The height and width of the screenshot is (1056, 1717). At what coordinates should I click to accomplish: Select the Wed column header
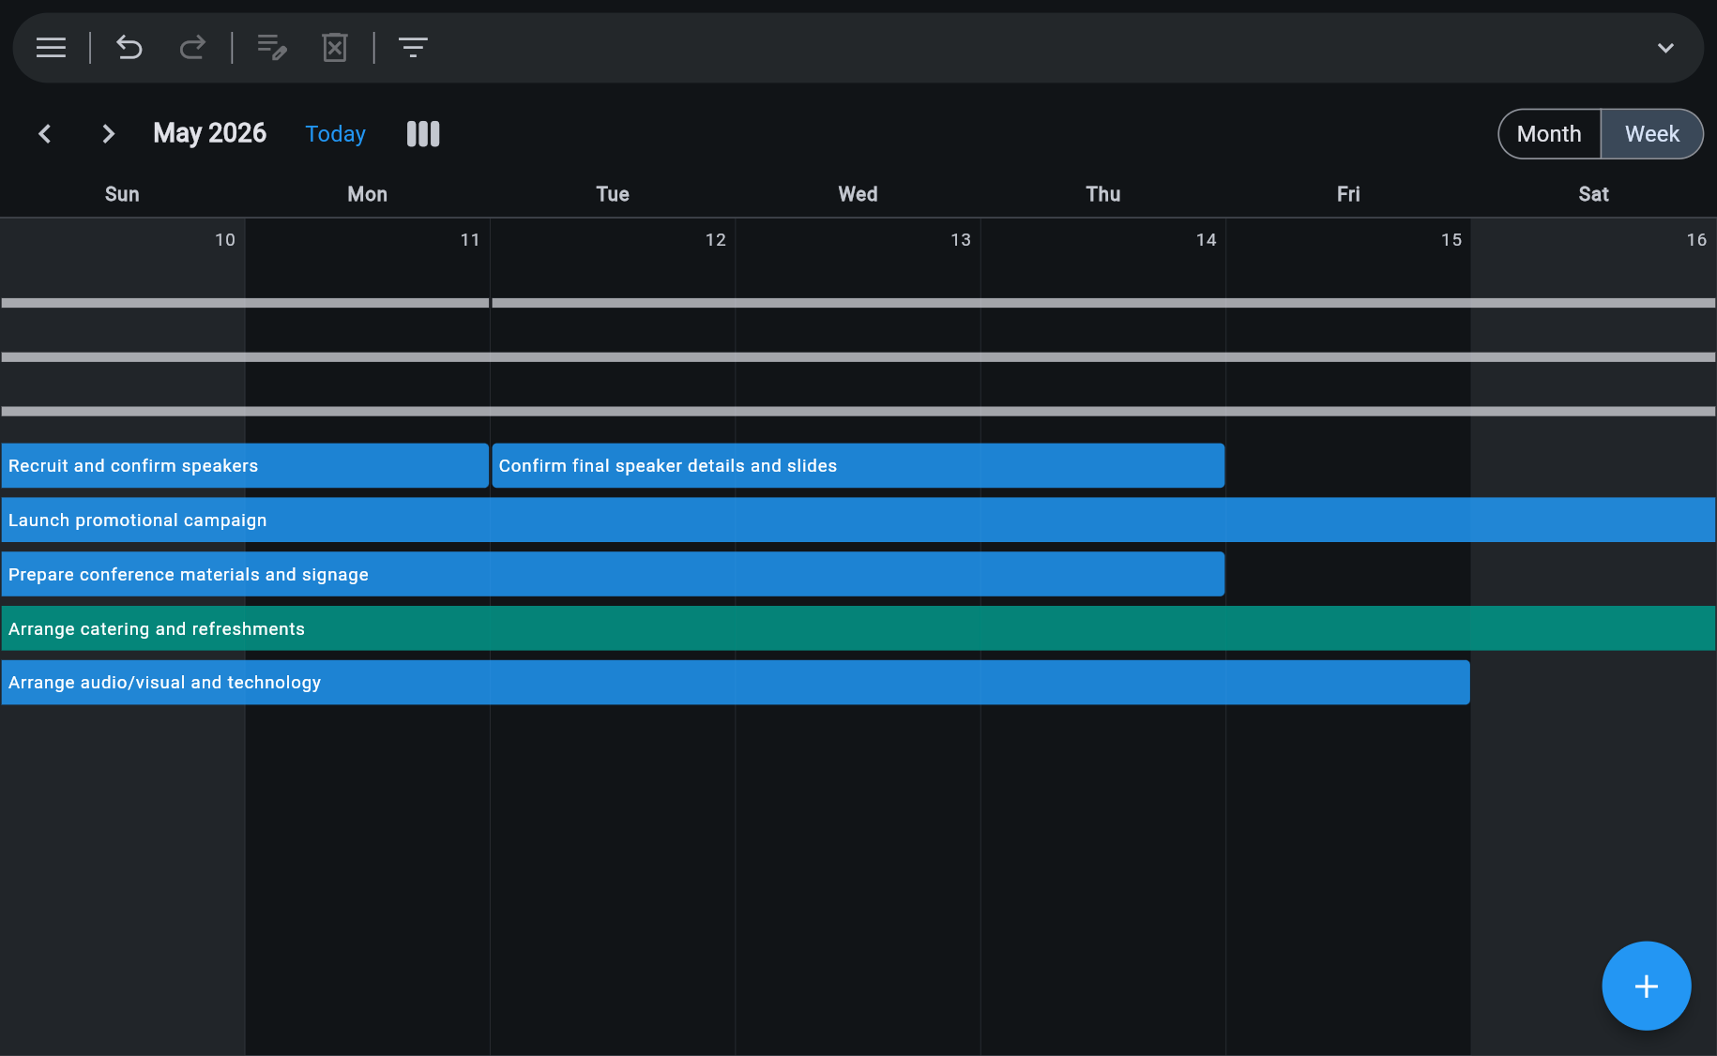(857, 194)
